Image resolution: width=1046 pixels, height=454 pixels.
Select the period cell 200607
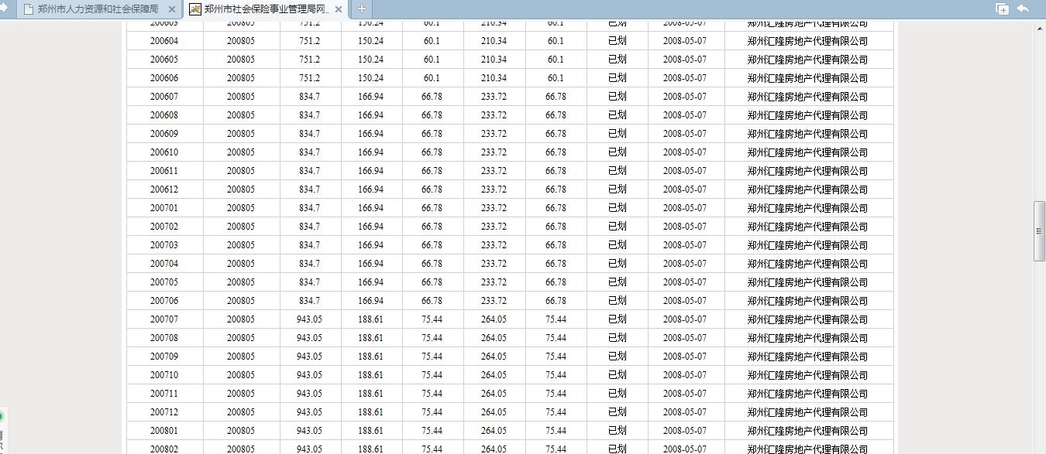[164, 97]
